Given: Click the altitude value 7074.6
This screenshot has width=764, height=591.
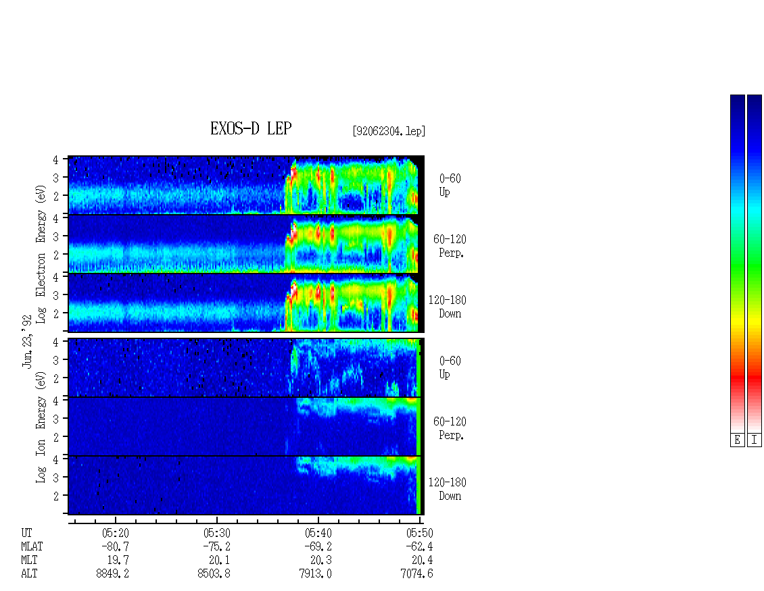Looking at the screenshot, I should [x=416, y=574].
